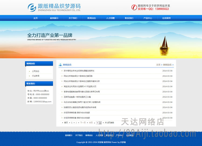The image size is (202, 146).
Task: Open article 马云谈快的嘀嘀之争
Action: click(x=82, y=102)
